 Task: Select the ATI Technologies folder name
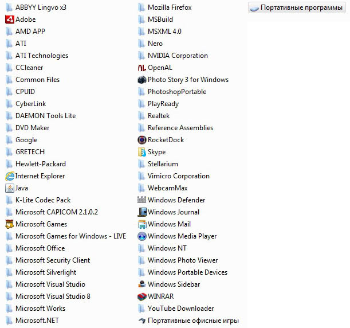42,56
